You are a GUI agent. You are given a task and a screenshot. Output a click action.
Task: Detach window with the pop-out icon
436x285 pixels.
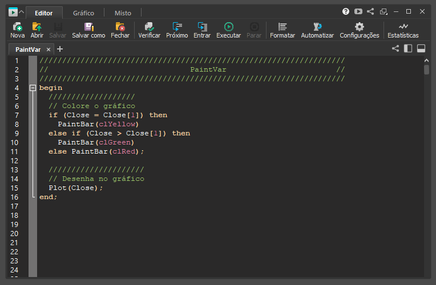383,11
